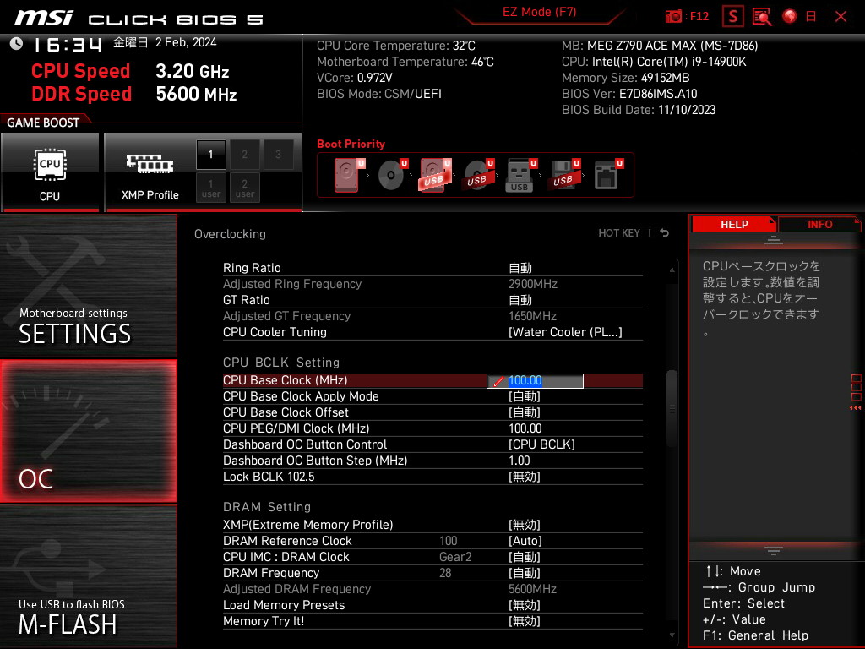Select the USB key boot device icon
Viewport: 865px width, 649px height.
(x=520, y=175)
